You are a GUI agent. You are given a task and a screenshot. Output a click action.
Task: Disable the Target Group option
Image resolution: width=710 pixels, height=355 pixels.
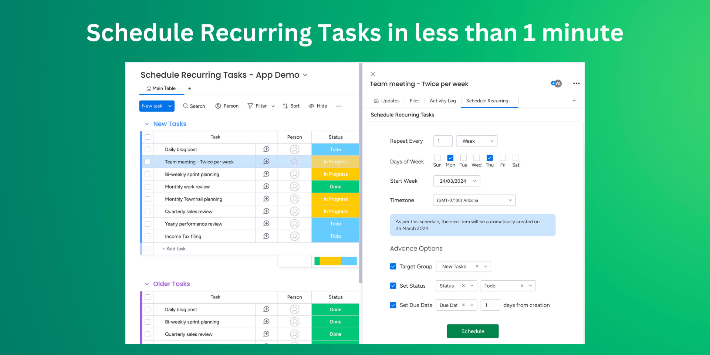[x=393, y=266]
